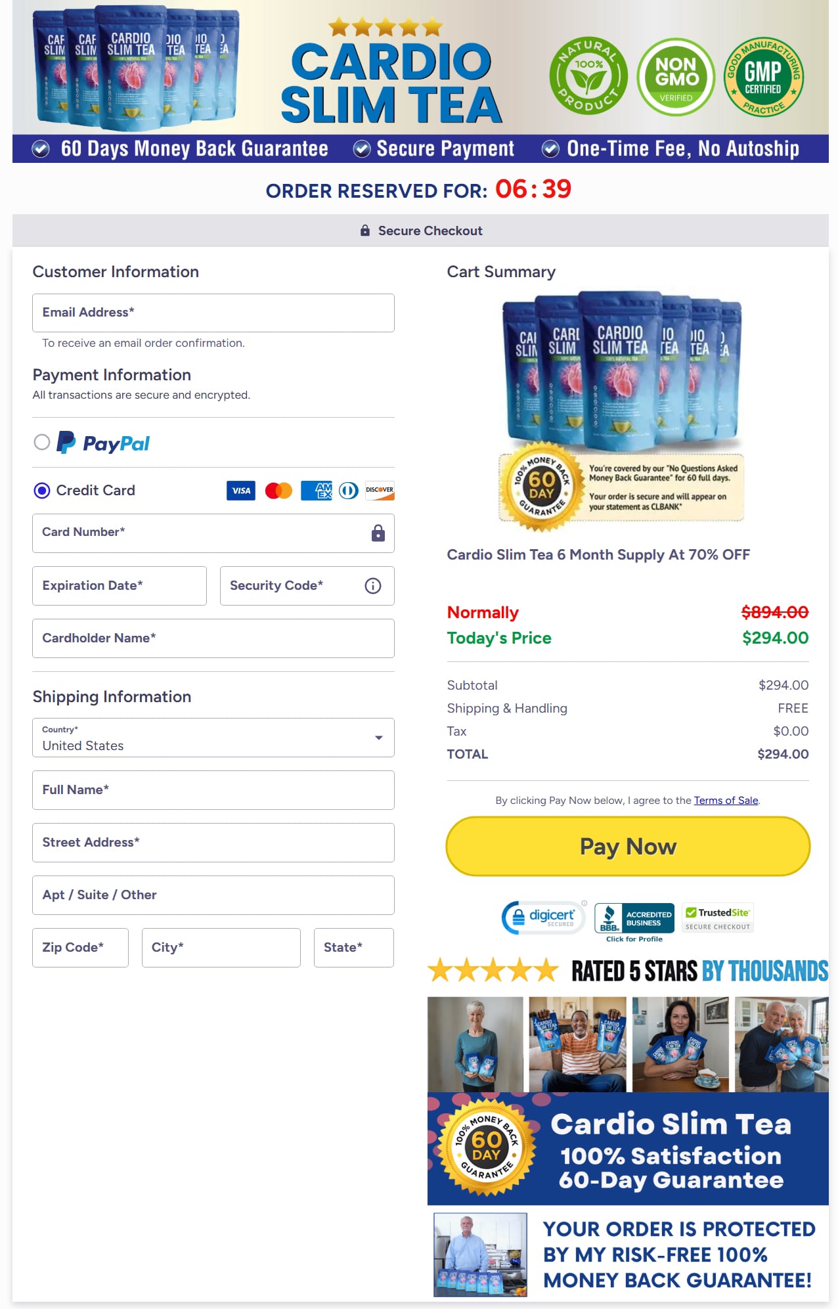
Task: Click the Security Code info icon
Action: (x=372, y=586)
